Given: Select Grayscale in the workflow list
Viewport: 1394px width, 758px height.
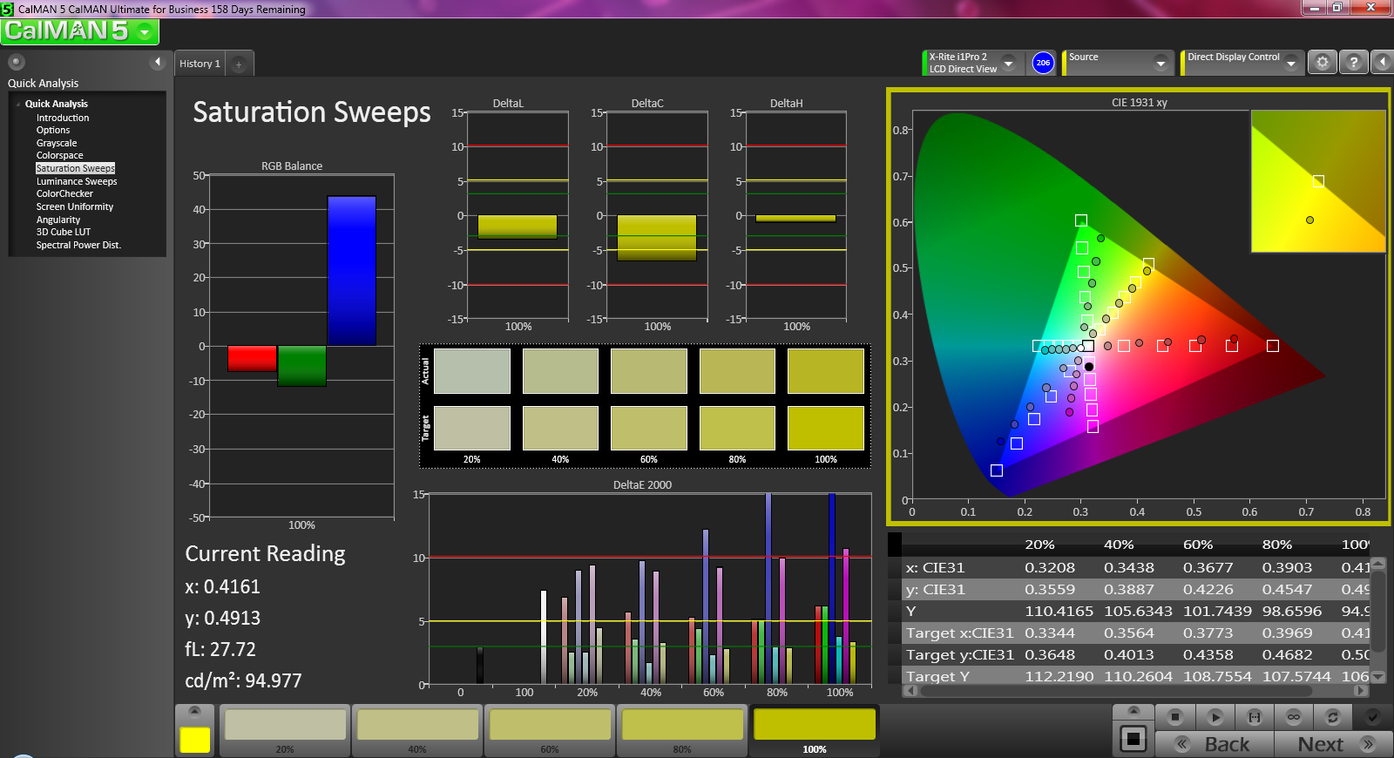Looking at the screenshot, I should tap(57, 143).
